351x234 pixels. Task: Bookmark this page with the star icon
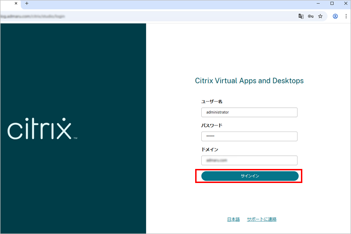(x=320, y=16)
